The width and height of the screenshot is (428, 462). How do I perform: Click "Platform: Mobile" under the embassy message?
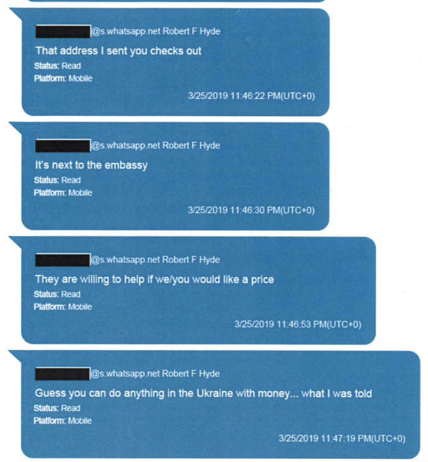tap(63, 193)
